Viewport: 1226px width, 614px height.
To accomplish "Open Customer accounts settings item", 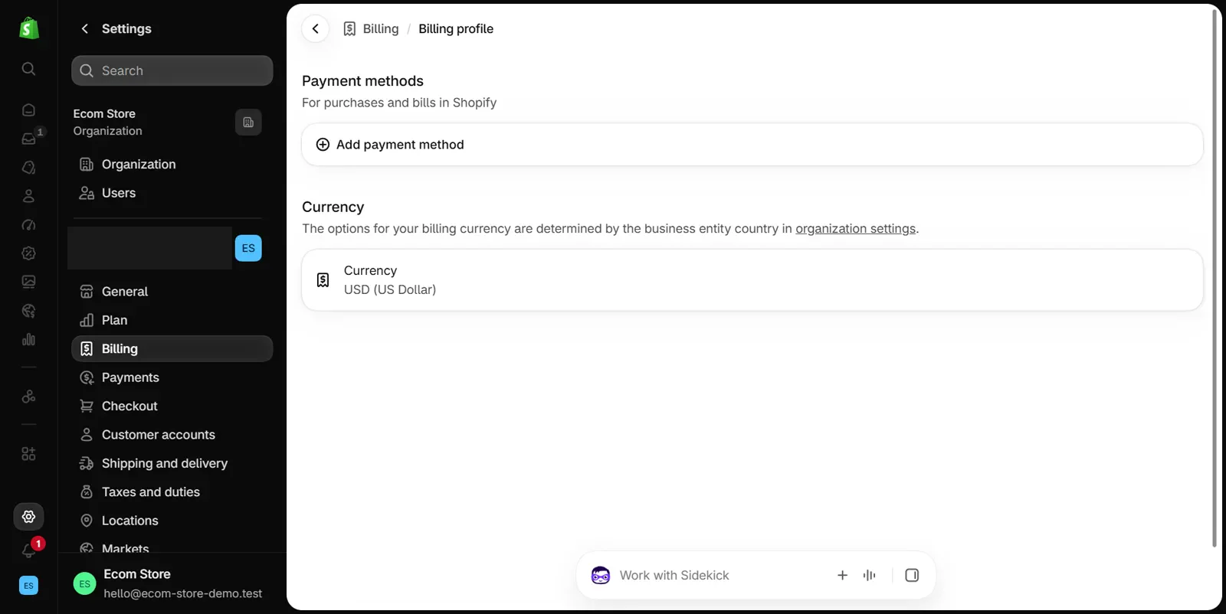I will tap(172, 435).
